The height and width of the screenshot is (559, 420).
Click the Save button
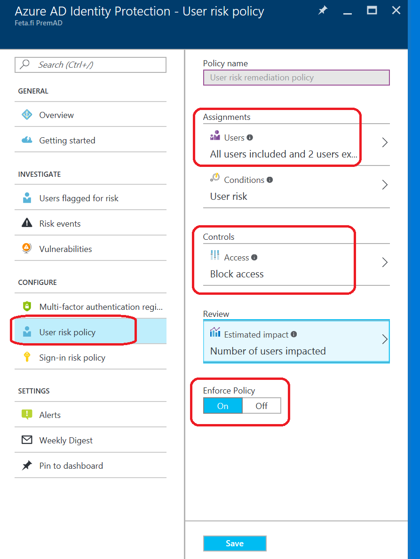pyautogui.click(x=235, y=543)
